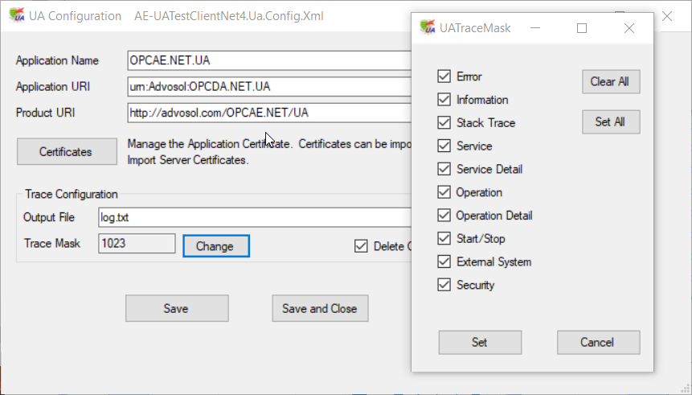Cancel the trace mask dialog
692x395 pixels.
[x=598, y=342]
